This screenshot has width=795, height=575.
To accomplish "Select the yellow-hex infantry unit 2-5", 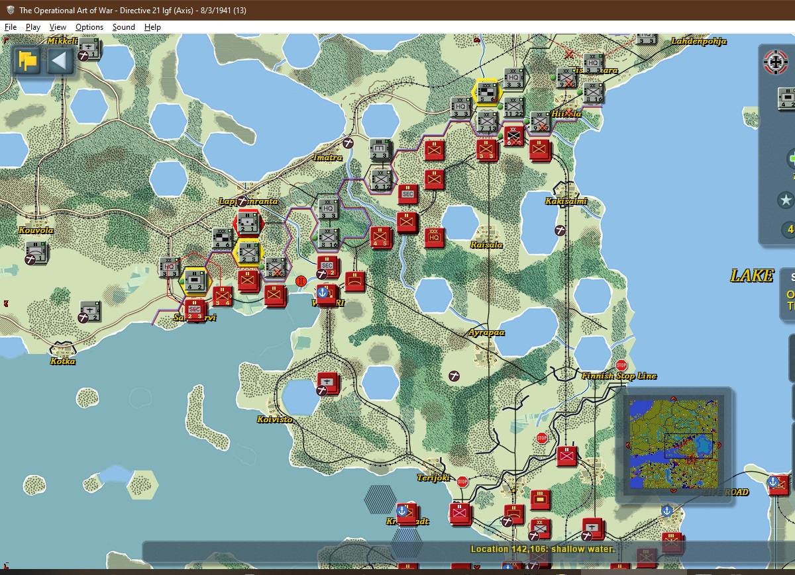I will pos(248,252).
